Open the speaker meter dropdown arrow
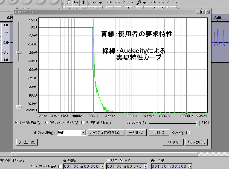229x169 pixels. point(100,3)
